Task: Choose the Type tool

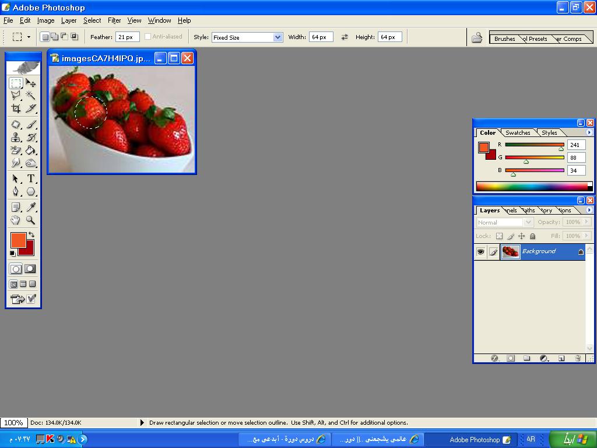Action: [31, 179]
